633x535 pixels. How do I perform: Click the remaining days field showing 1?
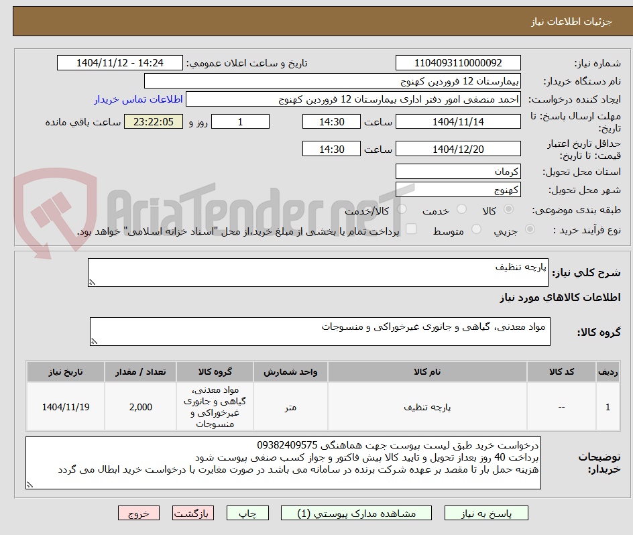(x=240, y=121)
